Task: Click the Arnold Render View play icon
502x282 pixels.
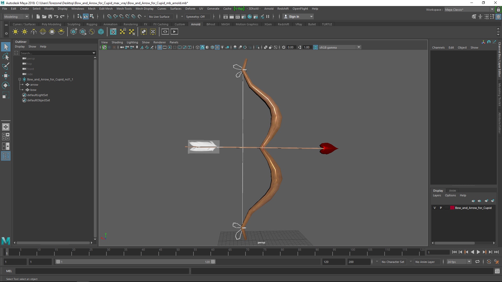Action: coord(174,32)
